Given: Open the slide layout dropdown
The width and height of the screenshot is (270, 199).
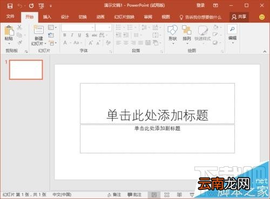Looking at the screenshot, I should tap(52, 27).
